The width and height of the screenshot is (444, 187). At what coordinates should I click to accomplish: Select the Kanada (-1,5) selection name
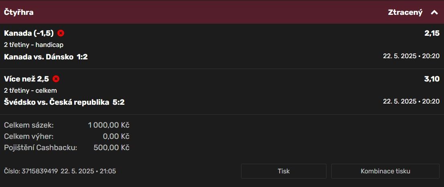[29, 33]
